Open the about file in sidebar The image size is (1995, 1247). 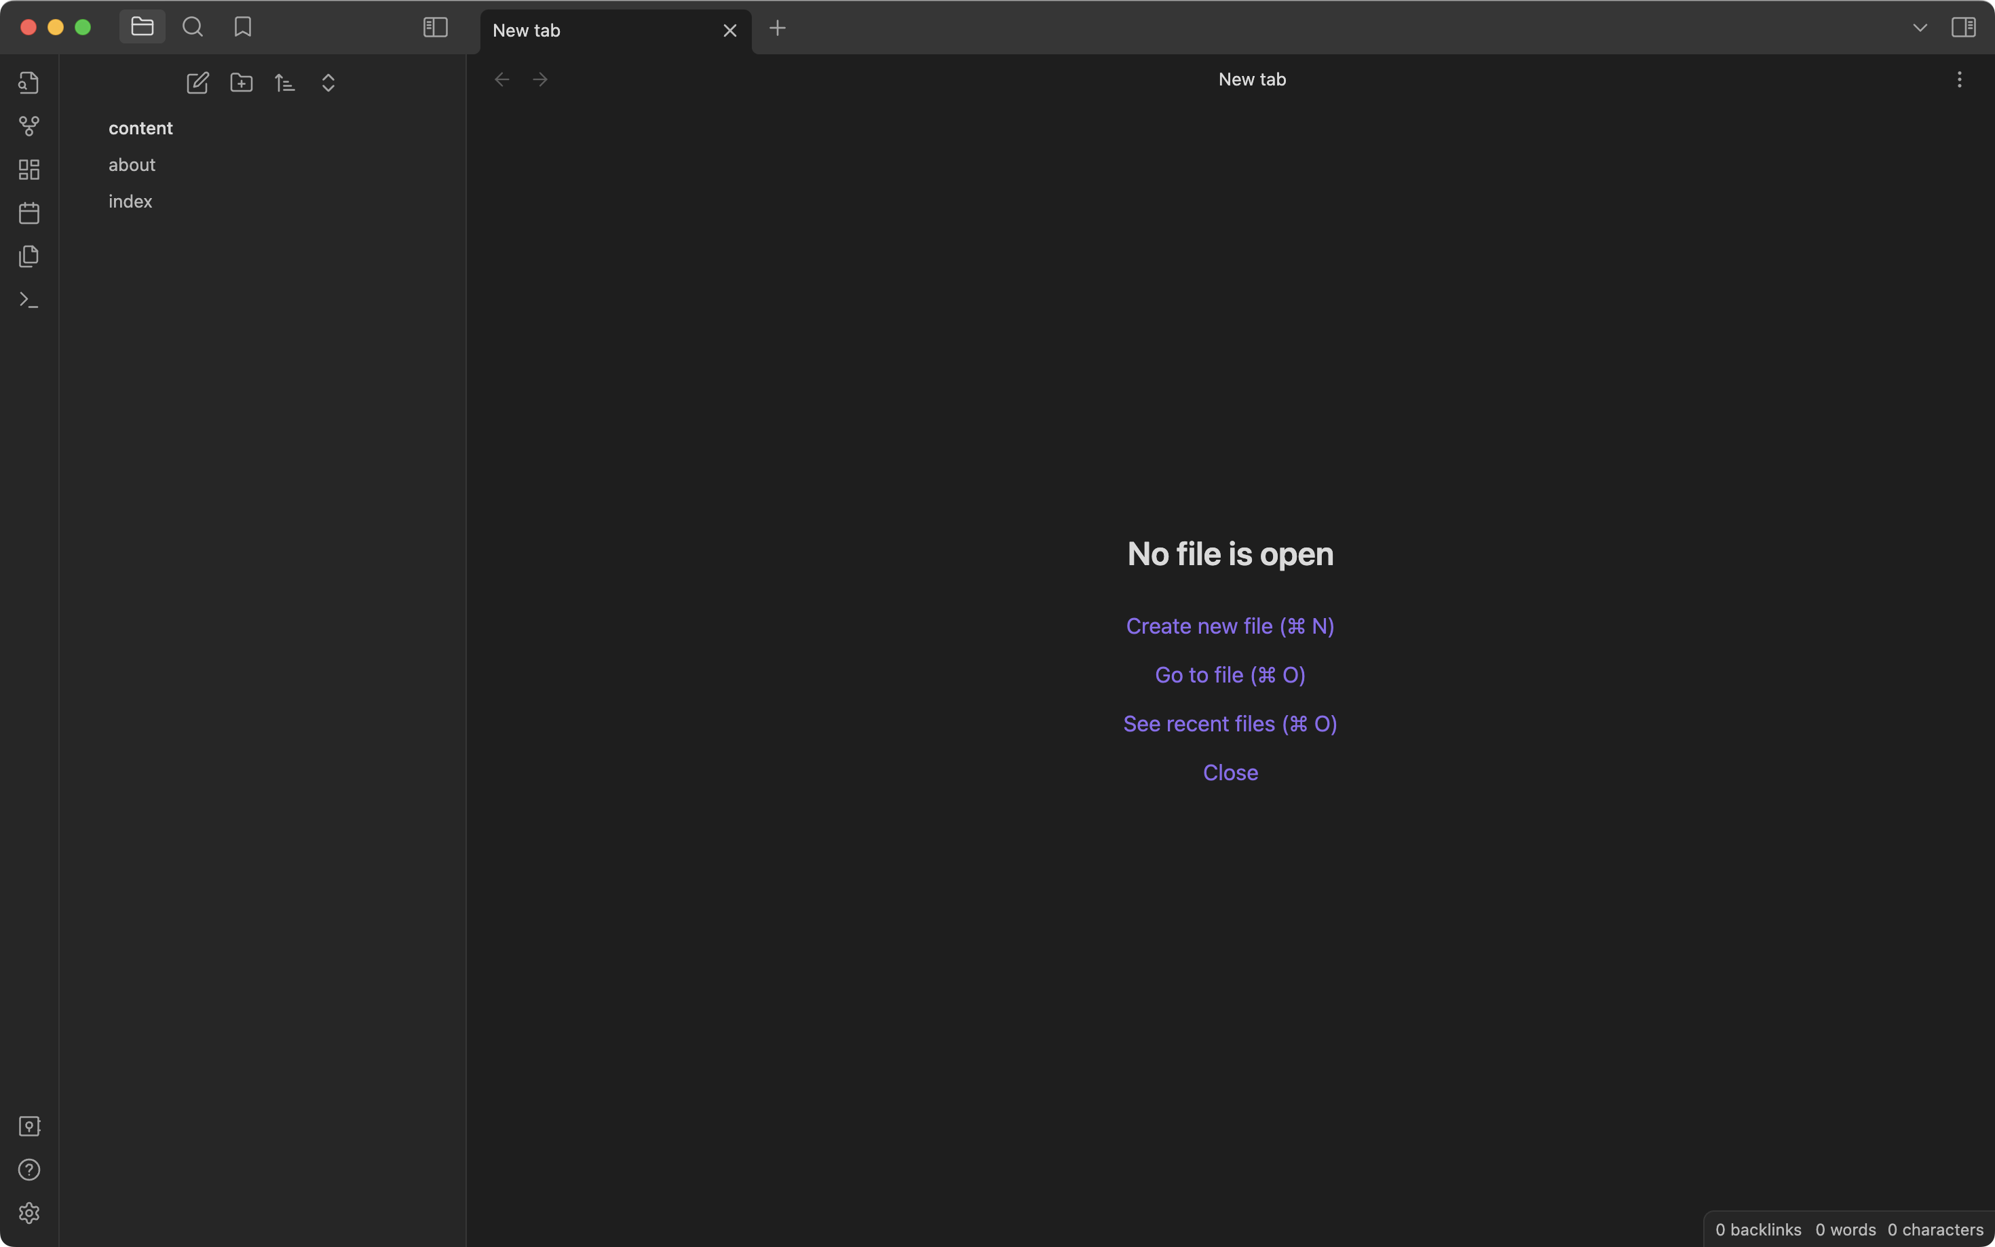pos(132,164)
